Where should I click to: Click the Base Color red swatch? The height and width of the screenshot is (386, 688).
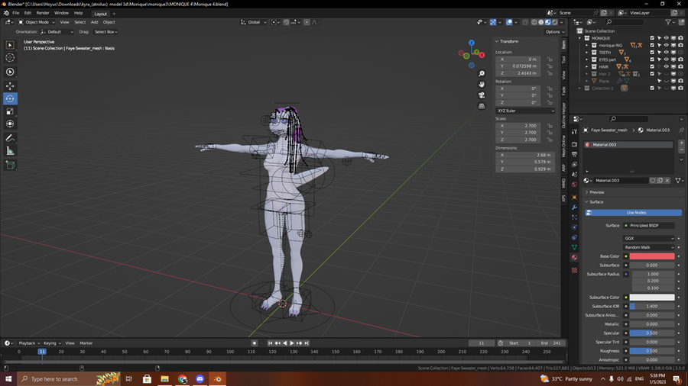click(x=651, y=256)
